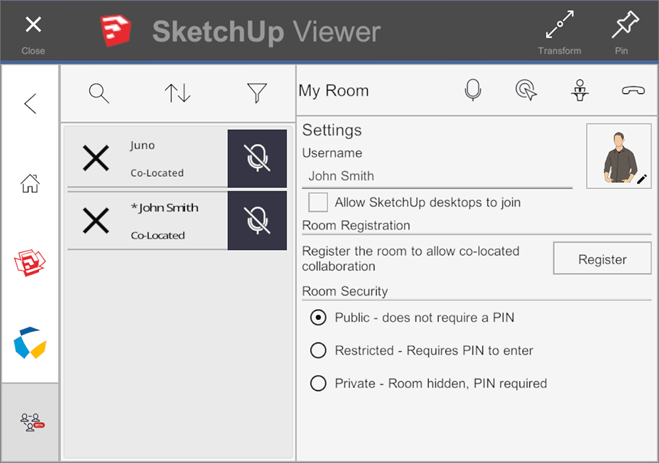Remove Juno from the room

pyautogui.click(x=96, y=158)
